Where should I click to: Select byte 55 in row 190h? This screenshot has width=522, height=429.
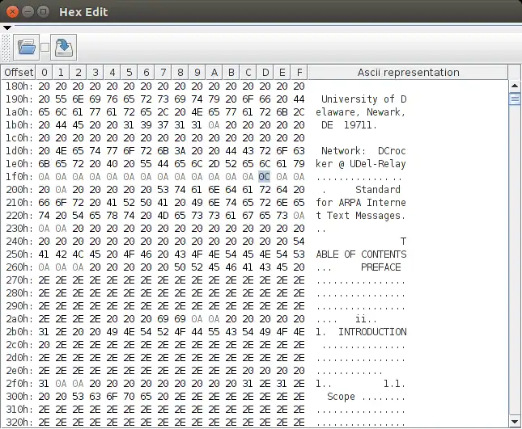[x=61, y=99]
